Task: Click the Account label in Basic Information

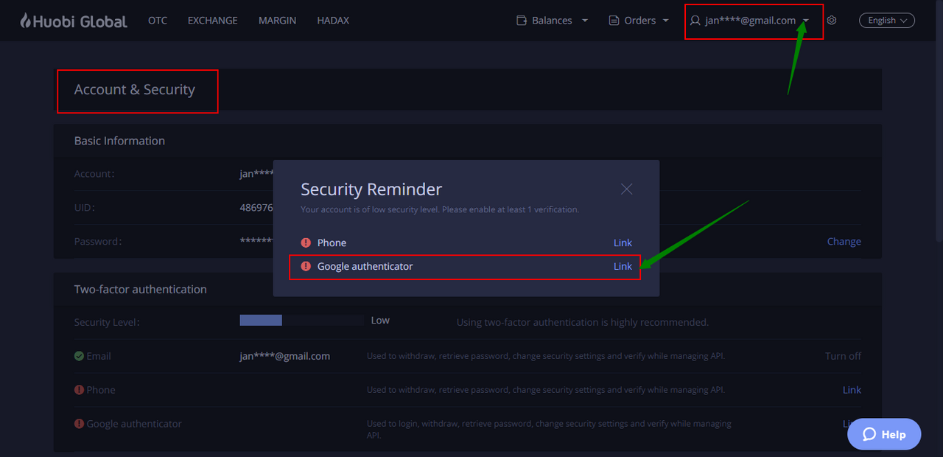Action: pyautogui.click(x=94, y=174)
